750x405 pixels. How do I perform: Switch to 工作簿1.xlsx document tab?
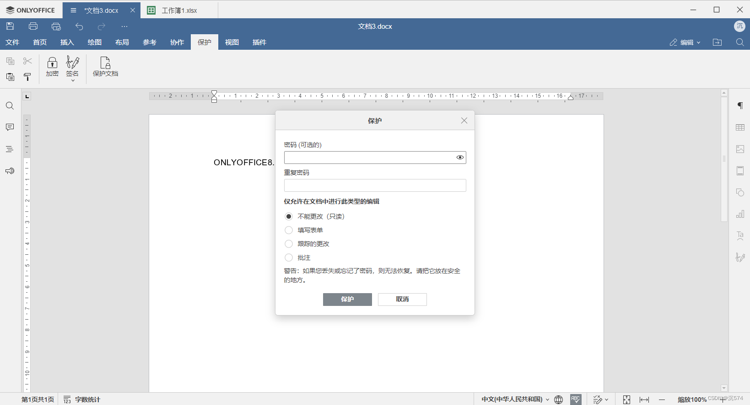tap(179, 10)
